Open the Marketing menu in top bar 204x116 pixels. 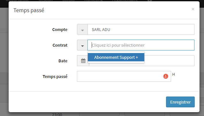pyautogui.click(x=94, y=1)
